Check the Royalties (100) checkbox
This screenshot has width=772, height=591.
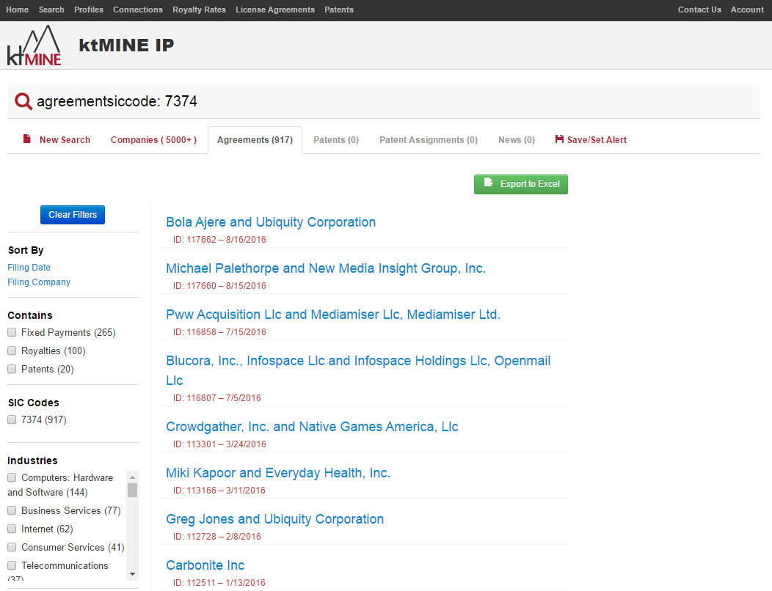[12, 350]
